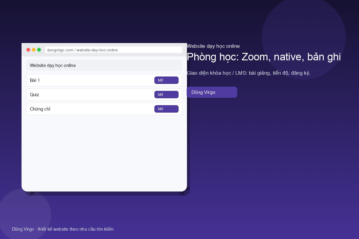
Task: Open the Quiz row's Mở button
Action: tap(166, 95)
